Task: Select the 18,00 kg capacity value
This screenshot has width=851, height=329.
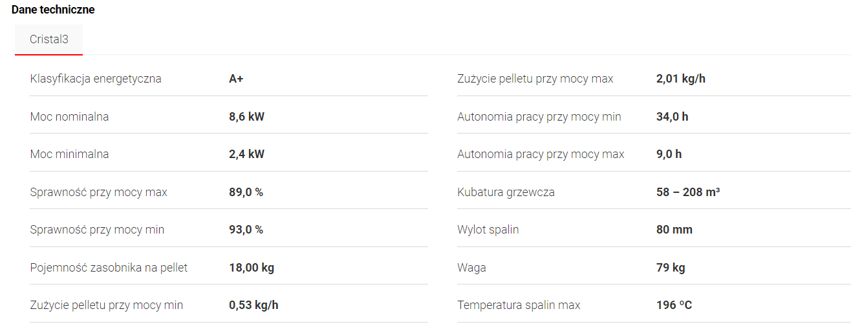Action: point(252,267)
